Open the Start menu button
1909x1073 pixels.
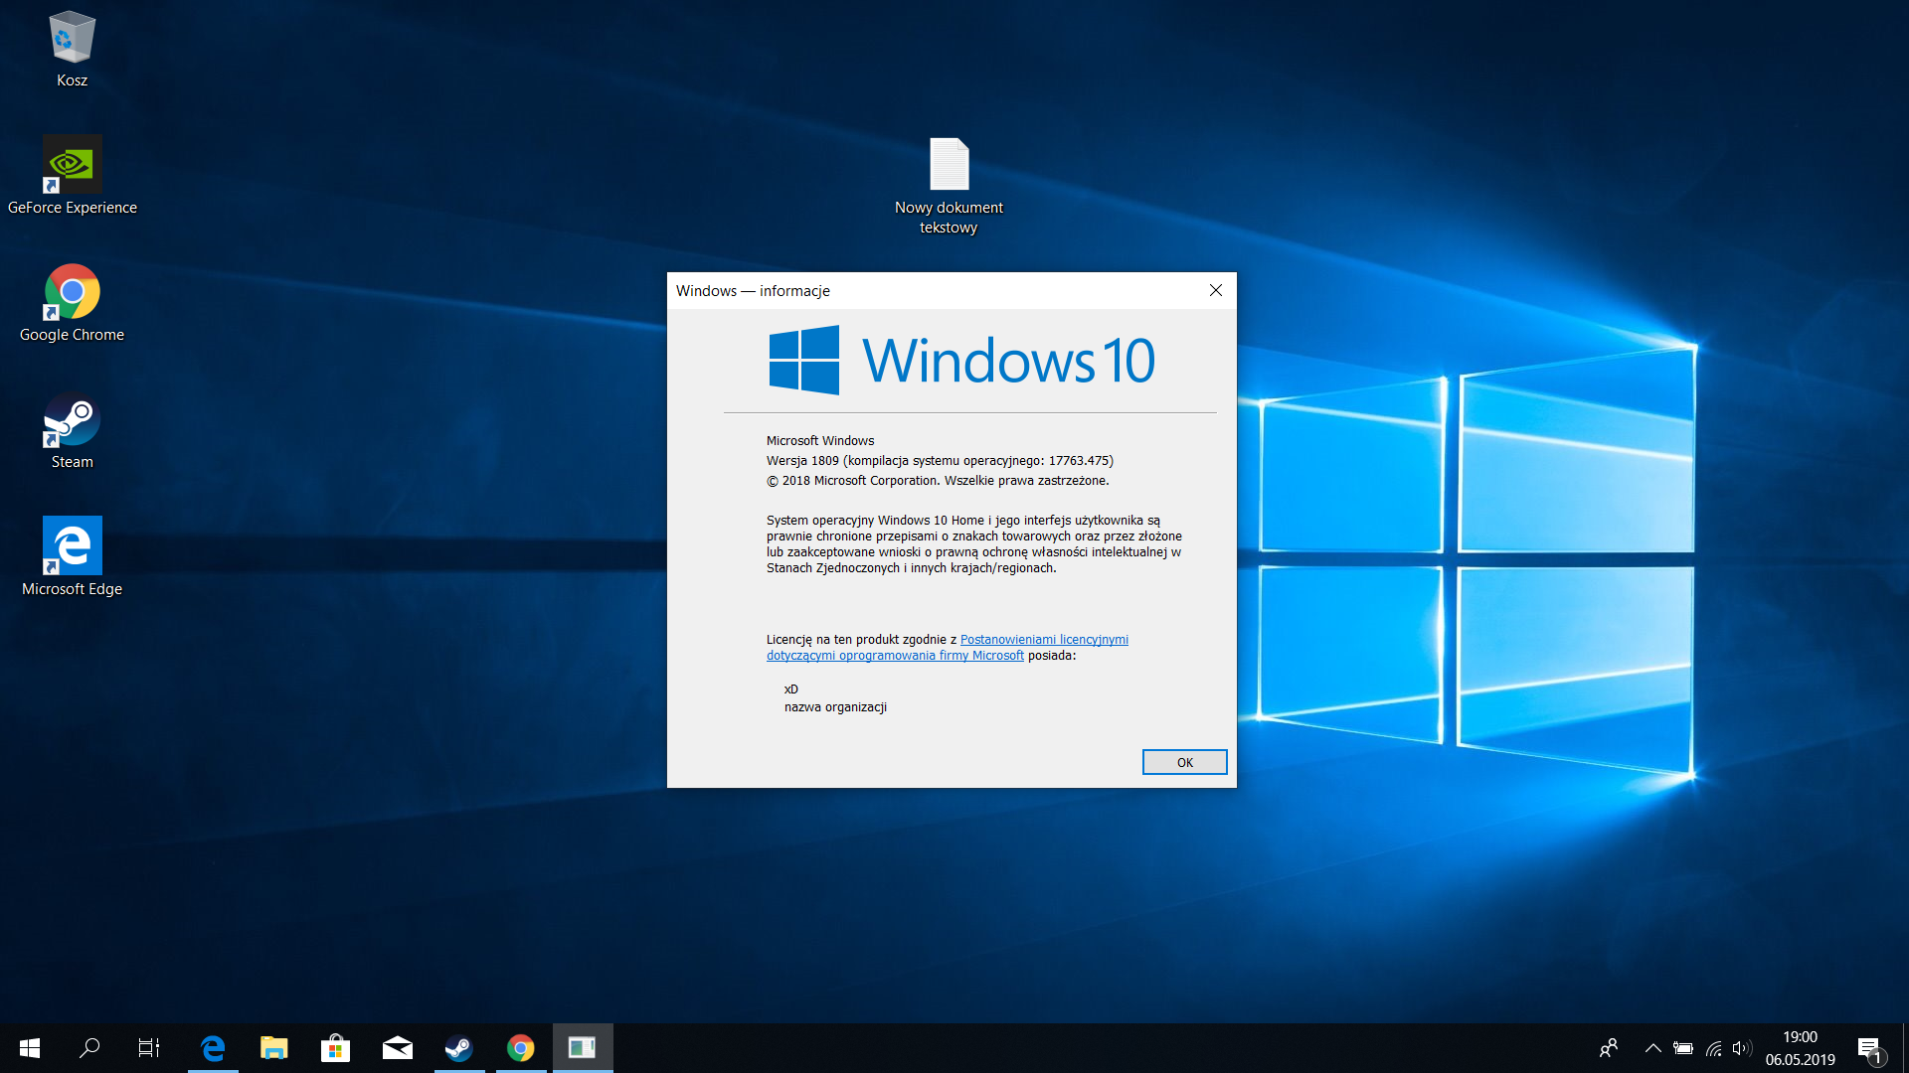click(x=30, y=1048)
